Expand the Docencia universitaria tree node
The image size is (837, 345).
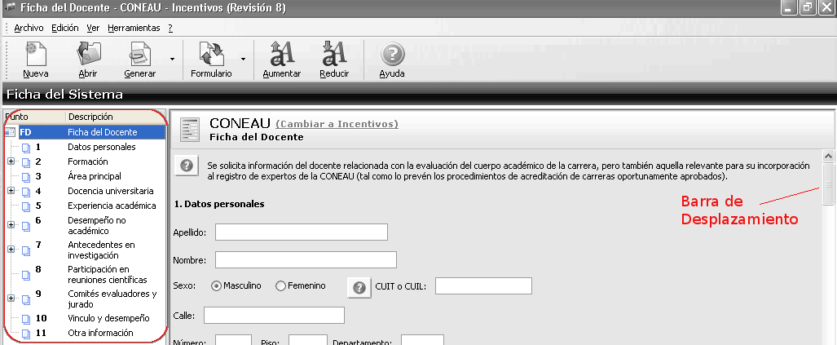coord(11,191)
